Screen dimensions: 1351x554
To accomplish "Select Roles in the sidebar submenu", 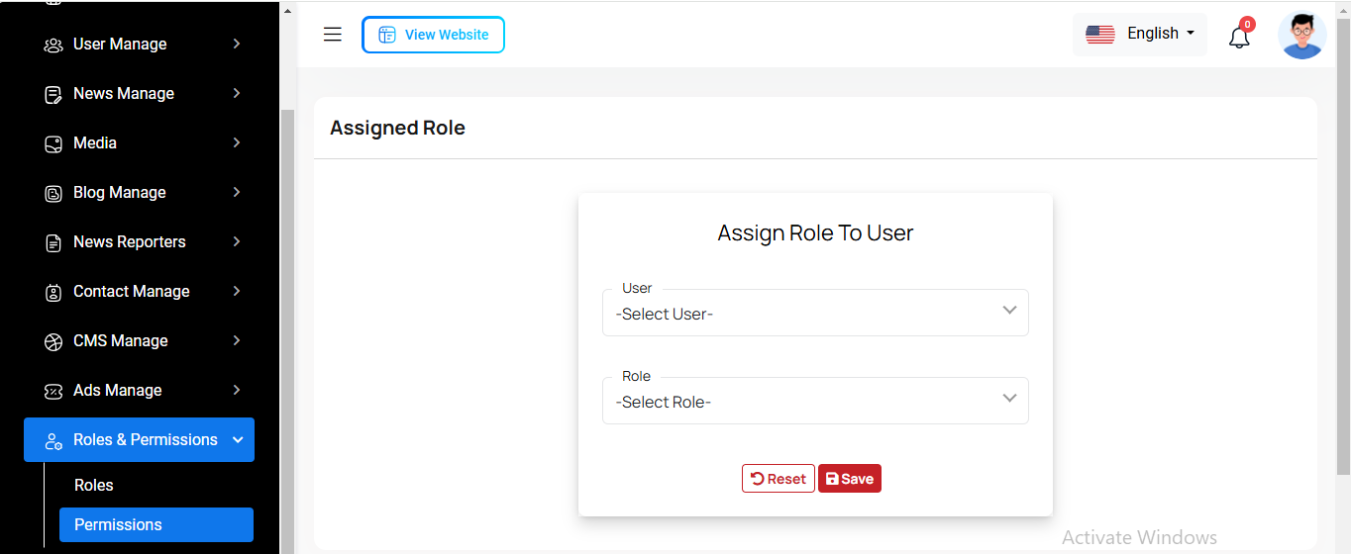I will tap(94, 485).
